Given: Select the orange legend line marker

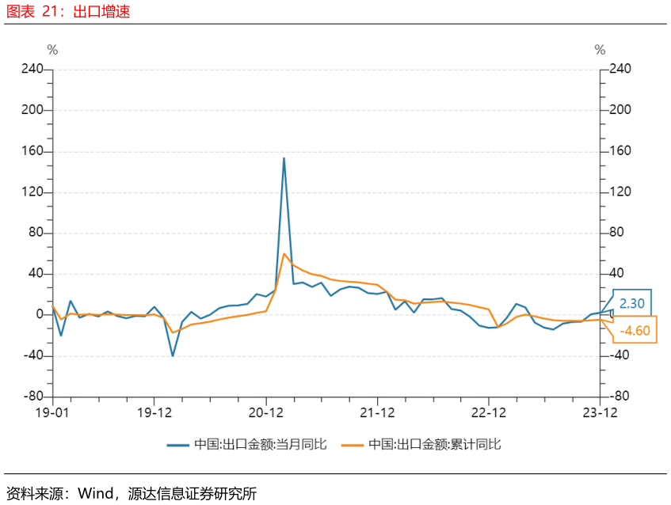Looking at the screenshot, I should 352,445.
